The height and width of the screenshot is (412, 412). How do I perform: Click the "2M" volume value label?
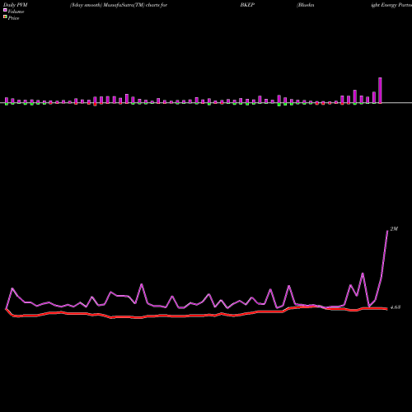click(x=394, y=229)
